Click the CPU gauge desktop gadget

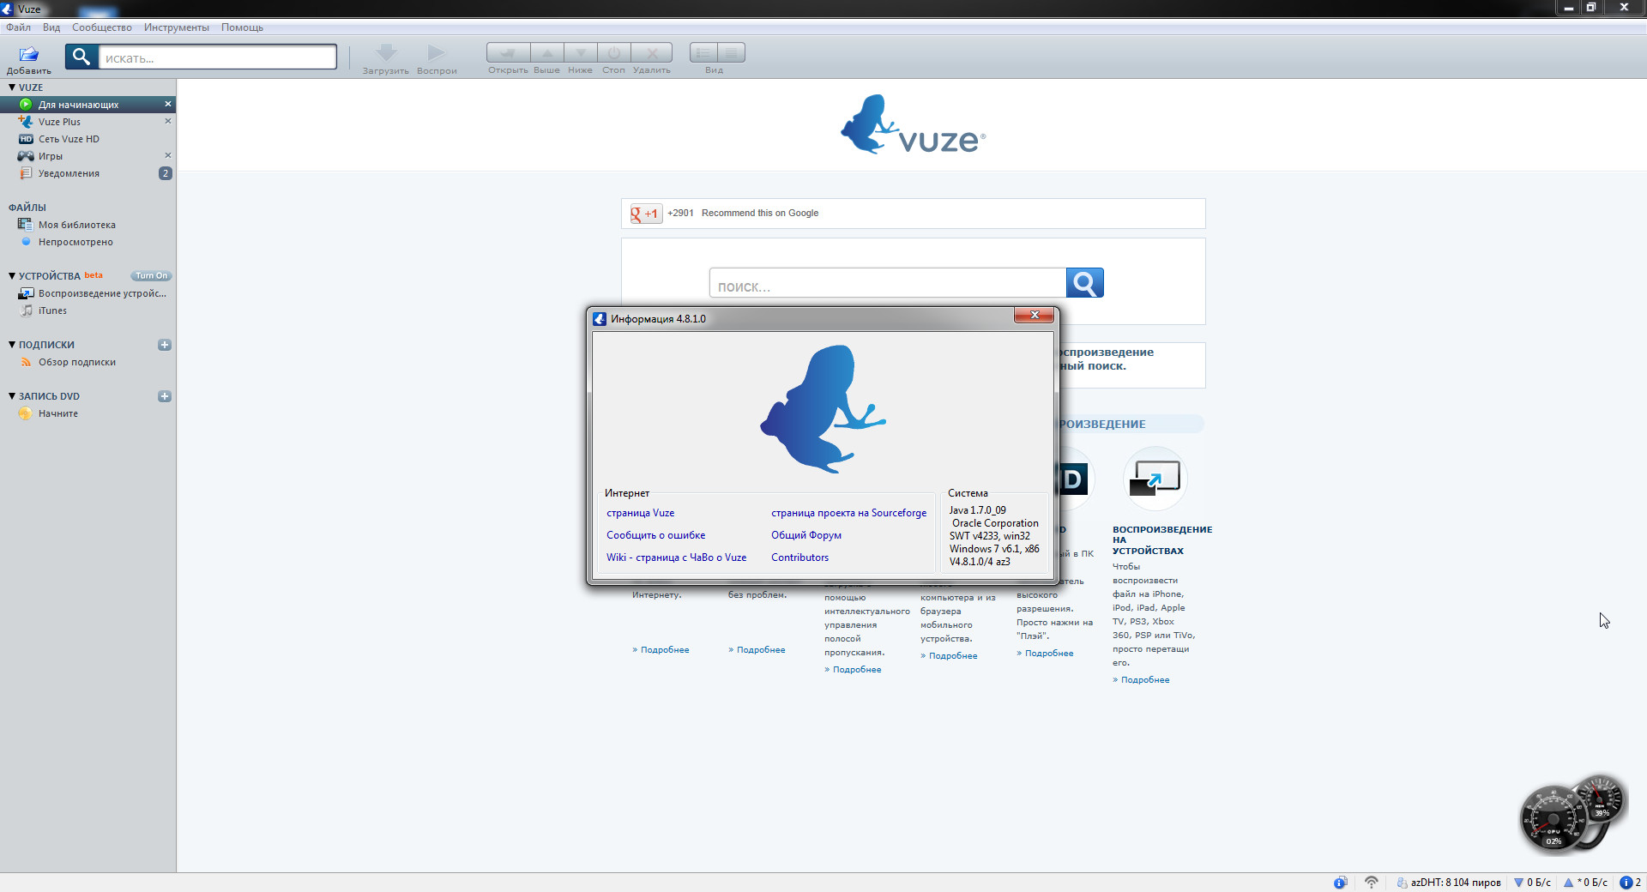pyautogui.click(x=1553, y=819)
